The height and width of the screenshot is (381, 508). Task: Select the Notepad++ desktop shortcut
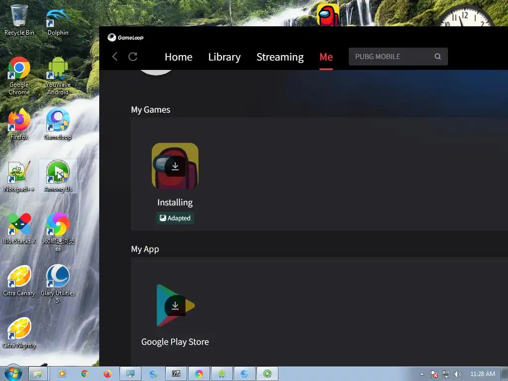tap(19, 177)
